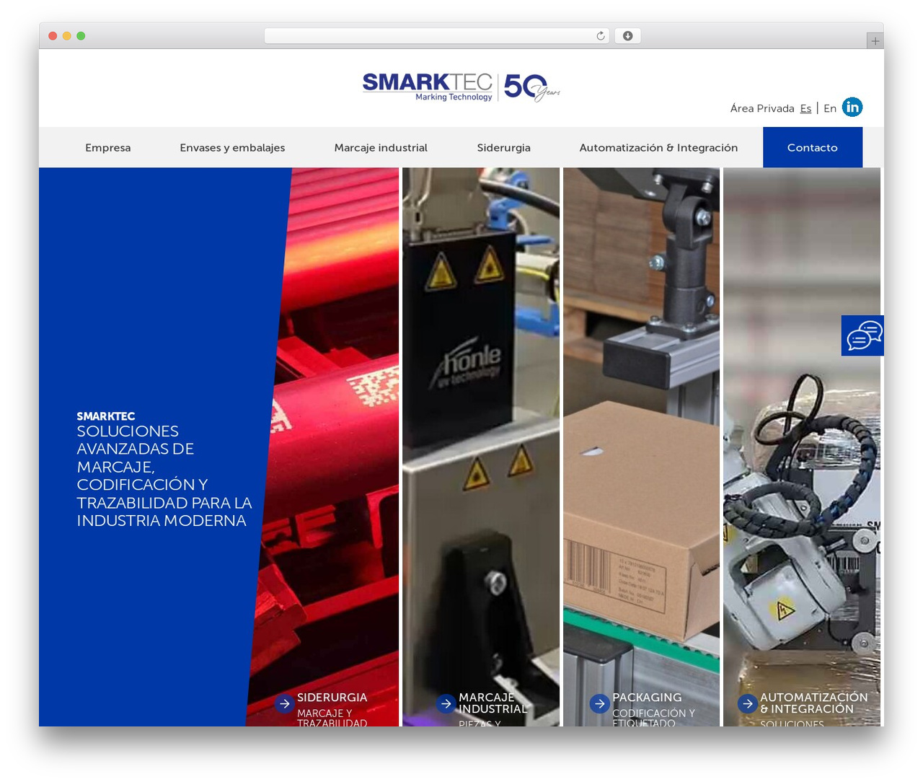Open the Área Privada link
923x782 pixels.
tap(762, 108)
